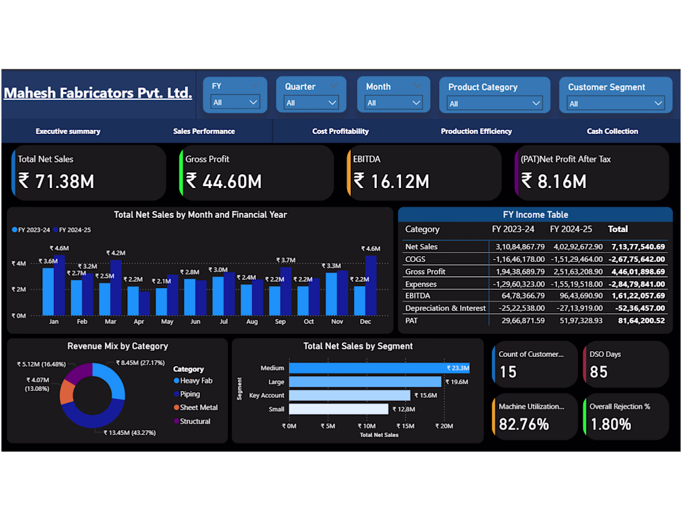Open the Customer Segment dropdown
Viewport: 683px width, 512px height.
click(615, 104)
